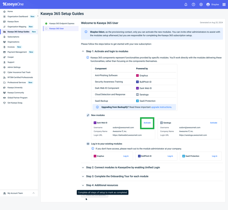Click the help question mark icon
The width and height of the screenshot is (228, 210).
(193, 4)
